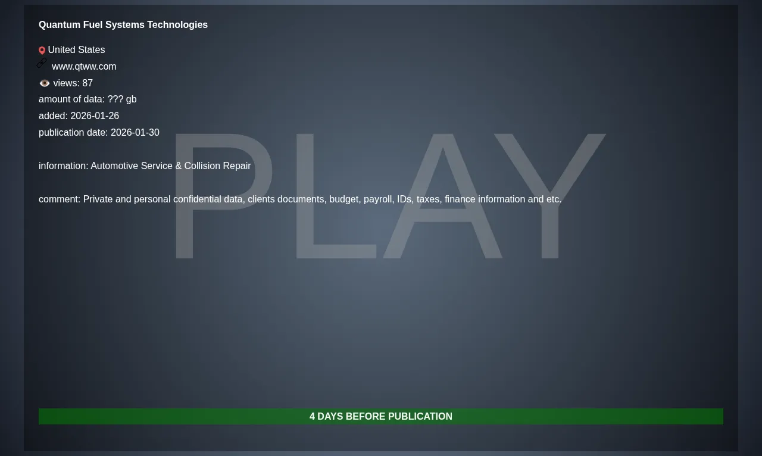The image size is (762, 456).
Task: Select the publication date 2026-01-30
Action: [135, 133]
